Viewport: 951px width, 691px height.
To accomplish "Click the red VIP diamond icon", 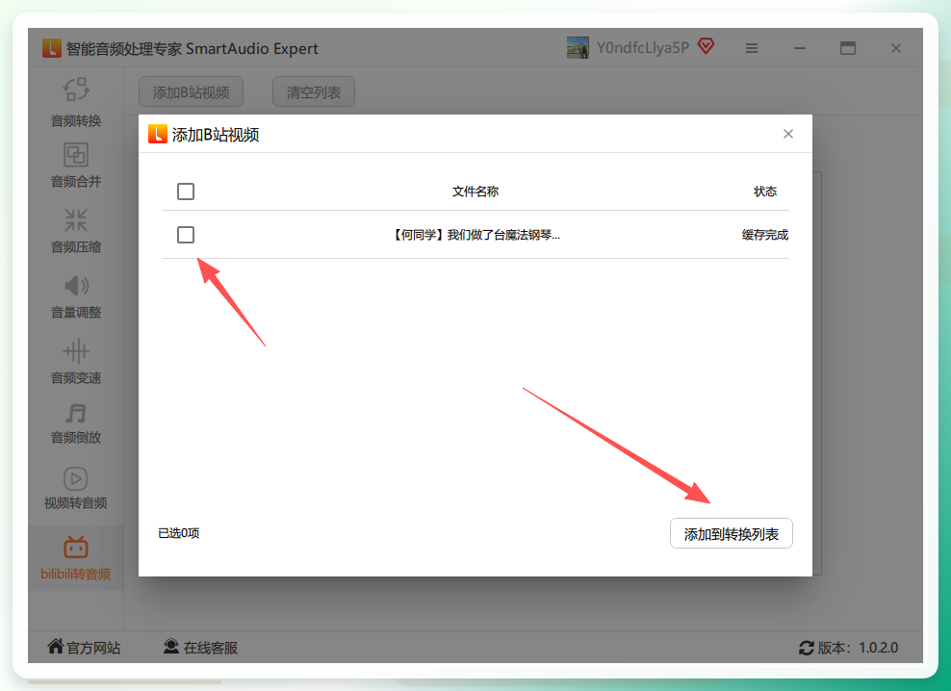I will pos(706,45).
